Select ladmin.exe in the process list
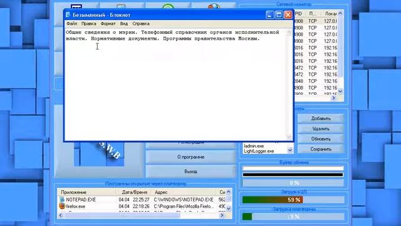Viewport: 401px width, 226px height. pyautogui.click(x=254, y=146)
